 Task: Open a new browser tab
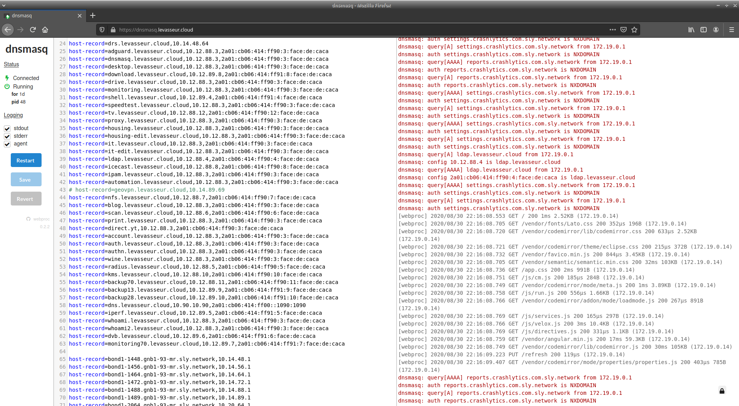coord(92,15)
